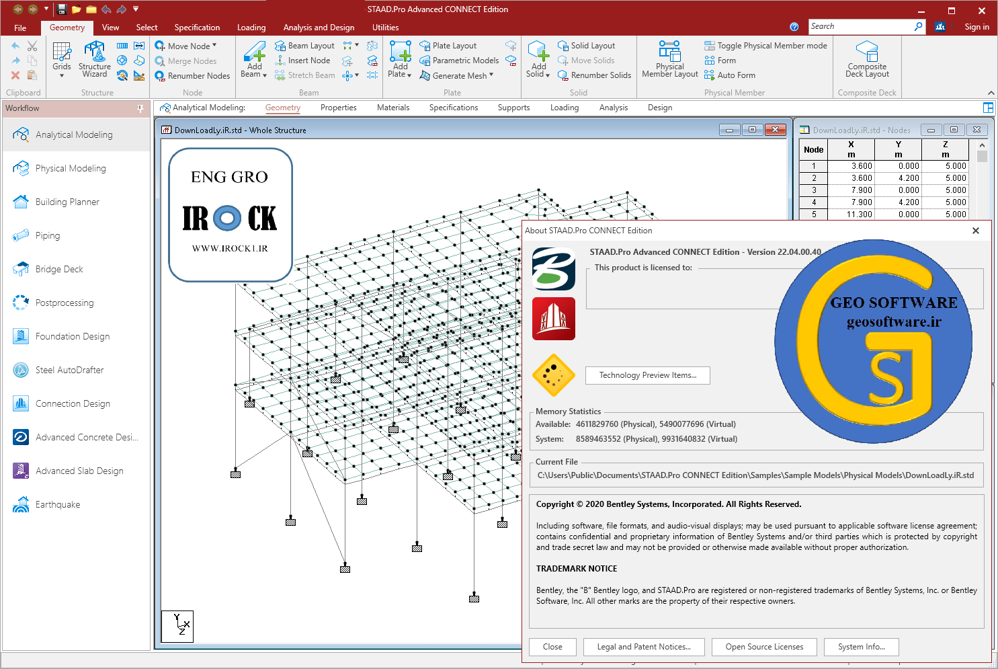Image resolution: width=998 pixels, height=669 pixels.
Task: Open the Supports page tab
Action: [513, 108]
